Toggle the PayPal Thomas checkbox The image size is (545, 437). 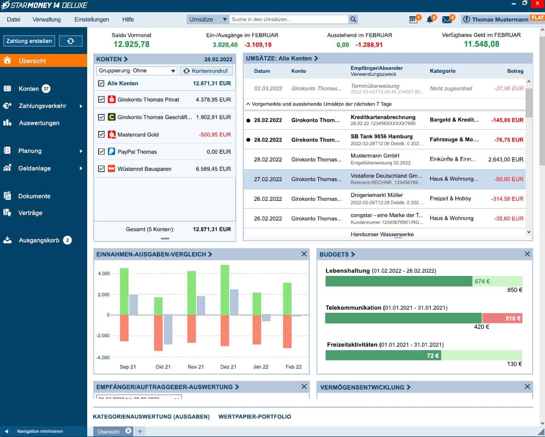101,152
